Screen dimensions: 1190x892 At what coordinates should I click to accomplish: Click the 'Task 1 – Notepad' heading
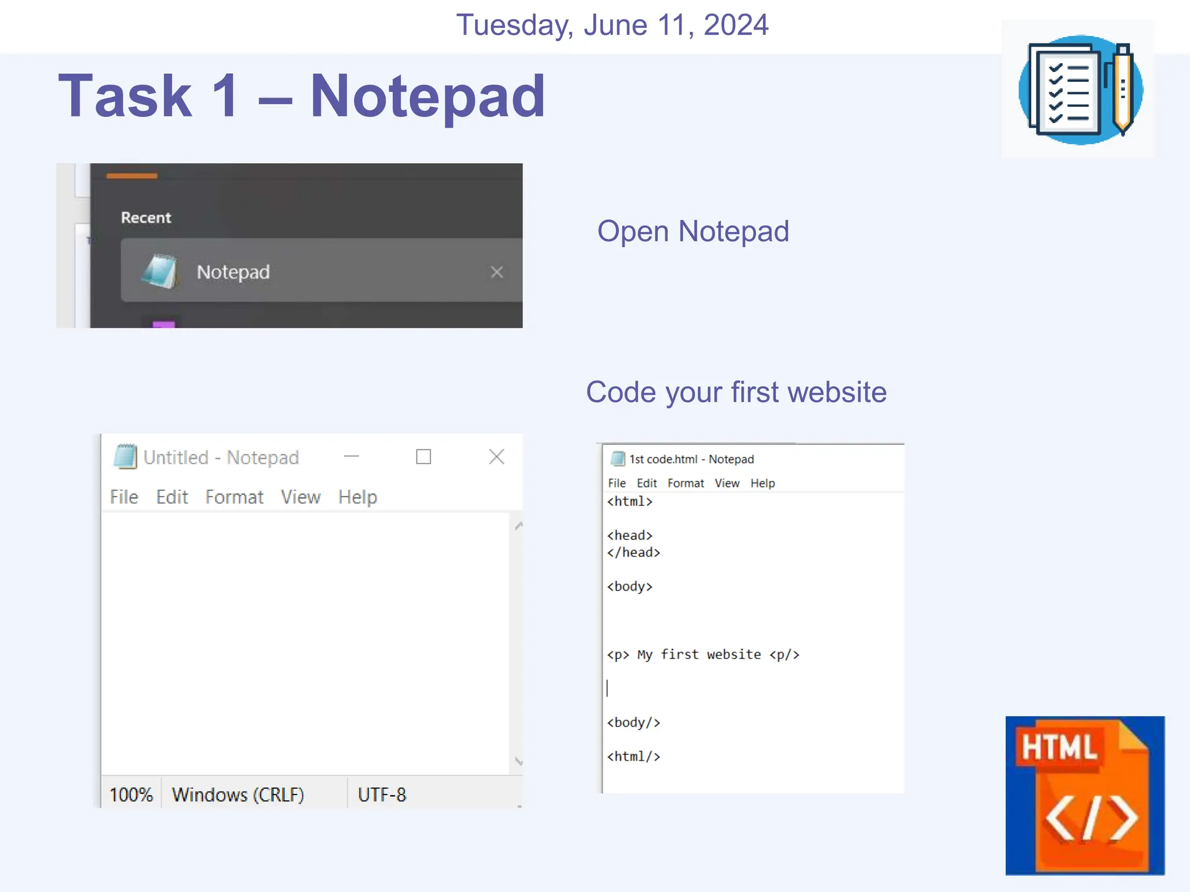302,96
